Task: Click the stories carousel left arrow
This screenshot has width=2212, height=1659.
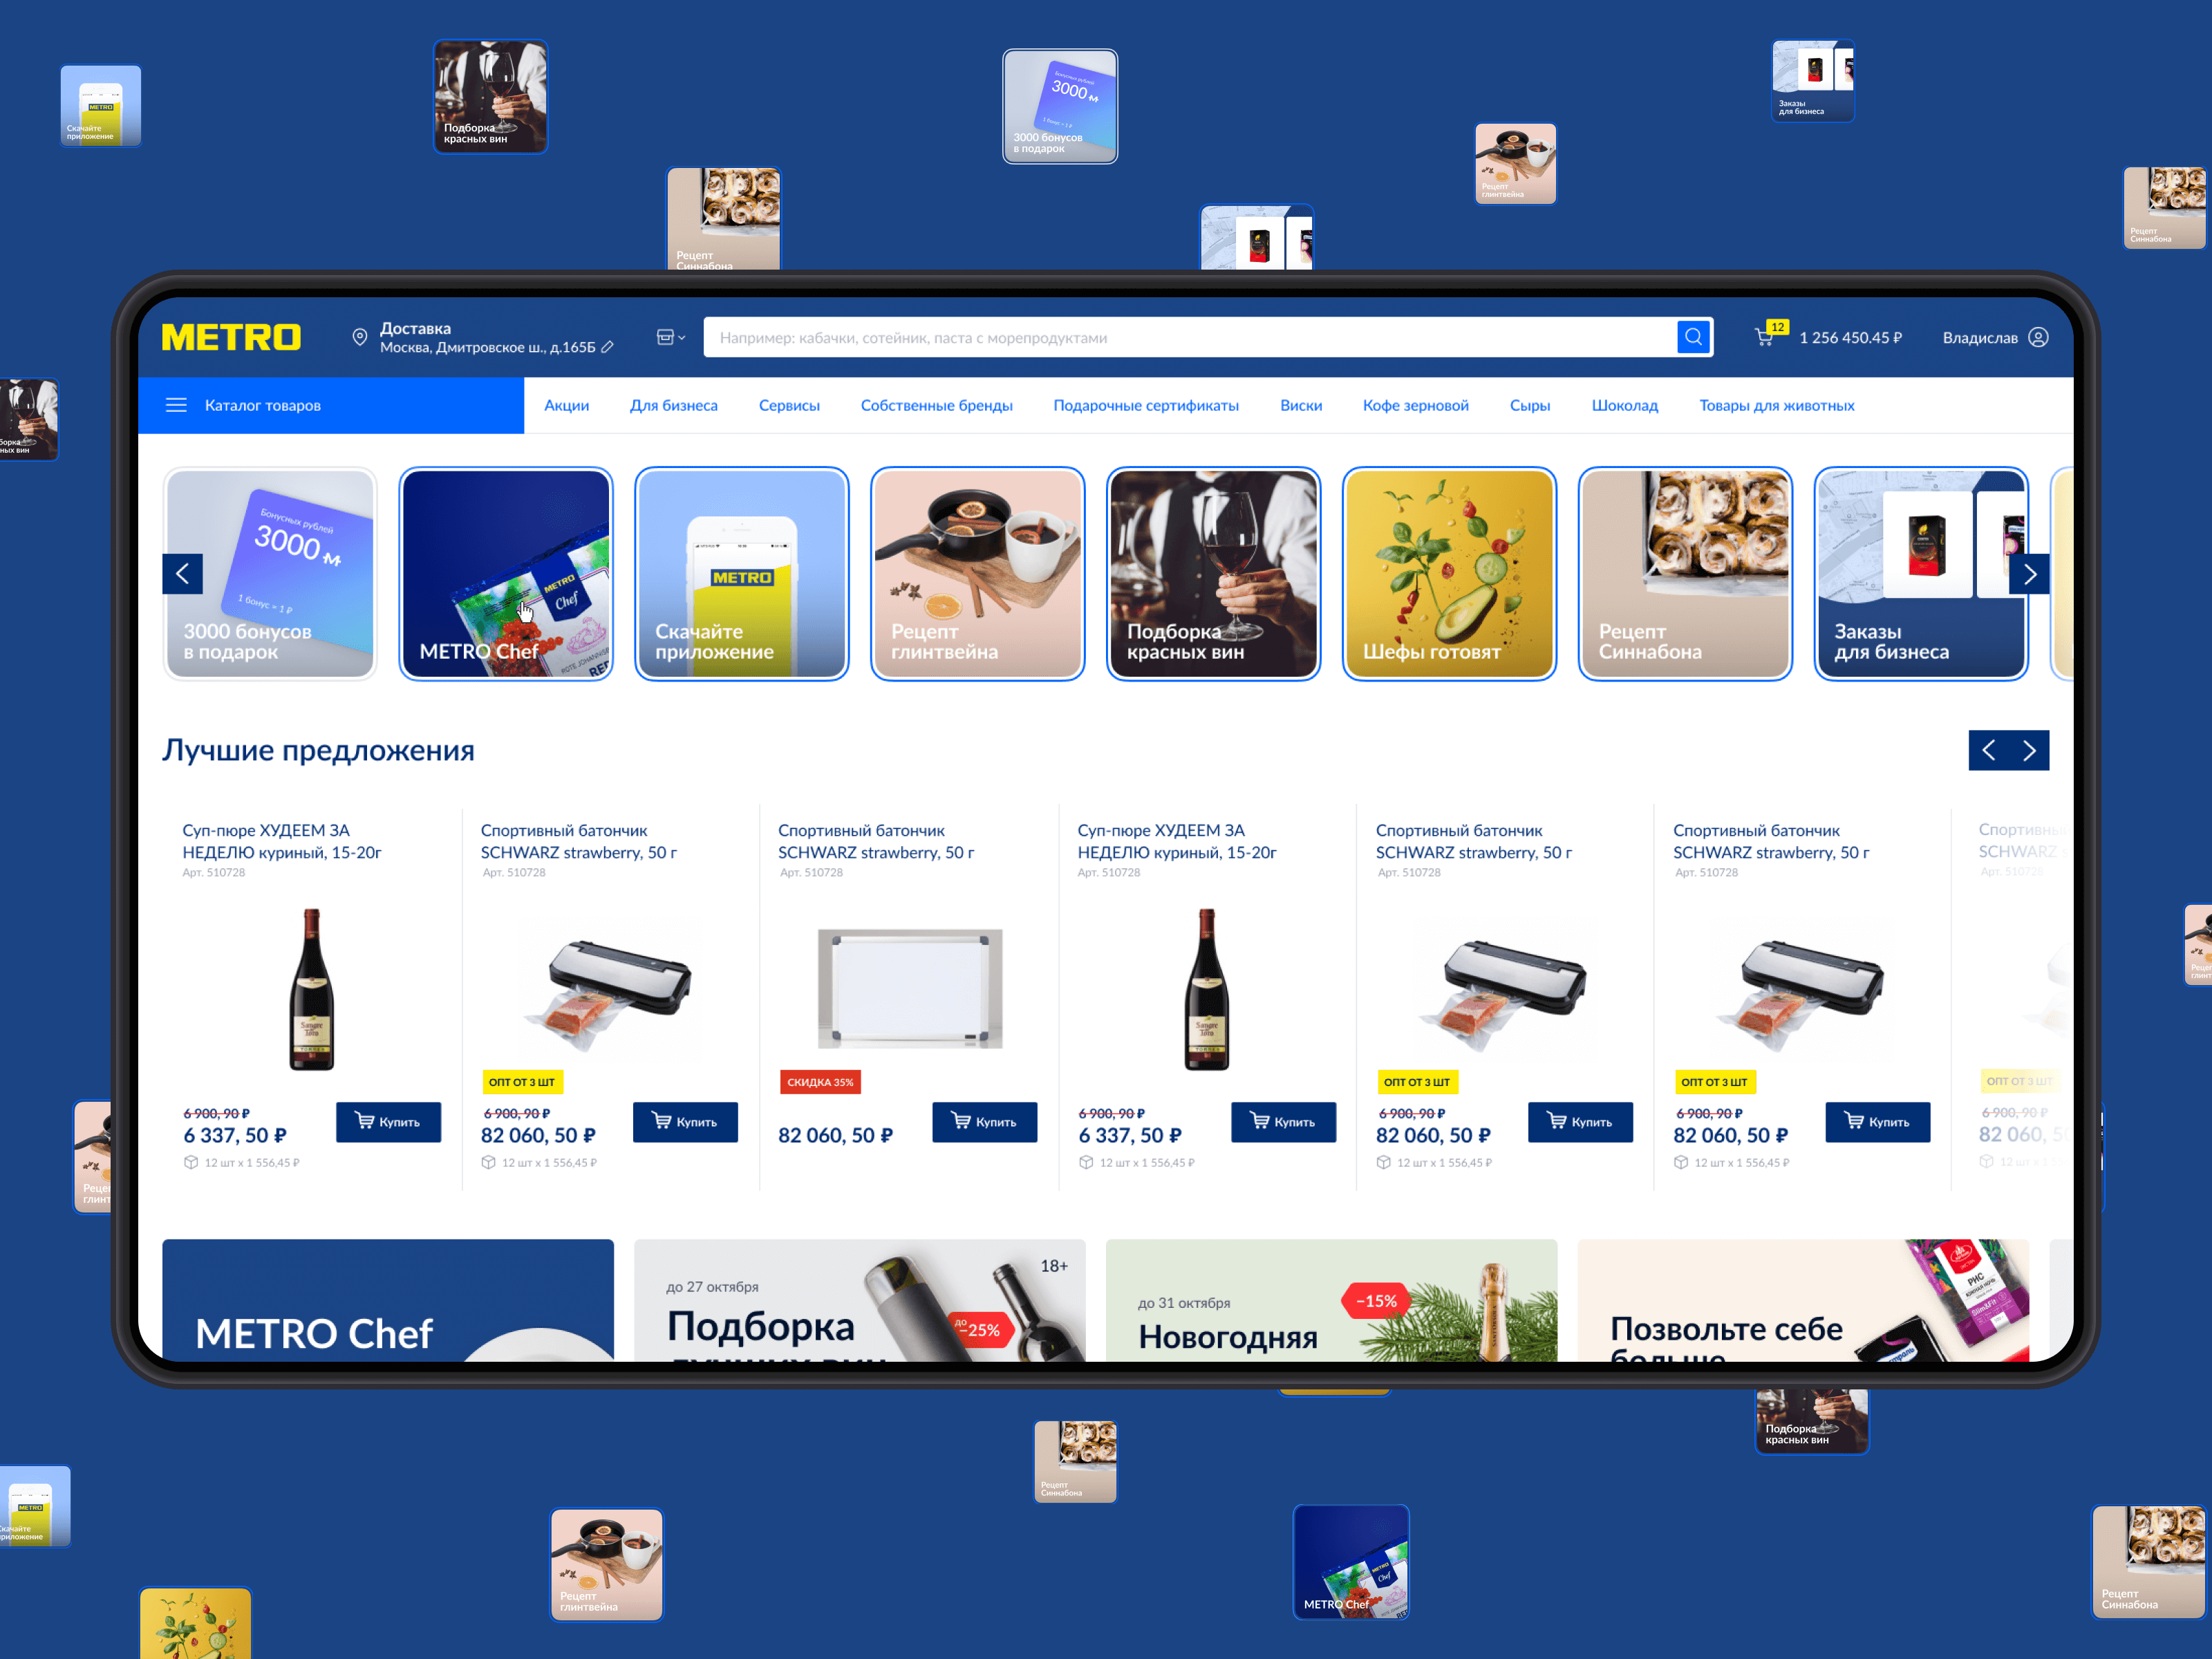Action: point(183,574)
